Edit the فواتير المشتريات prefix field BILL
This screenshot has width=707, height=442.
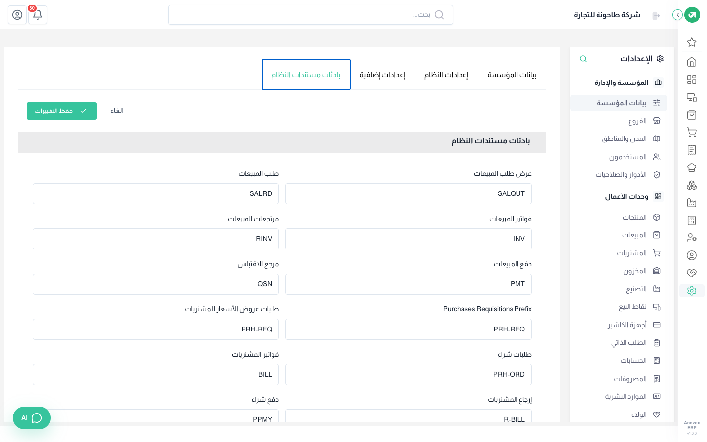coord(156,374)
